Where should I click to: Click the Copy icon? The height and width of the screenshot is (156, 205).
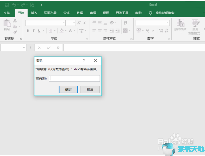[15, 26]
